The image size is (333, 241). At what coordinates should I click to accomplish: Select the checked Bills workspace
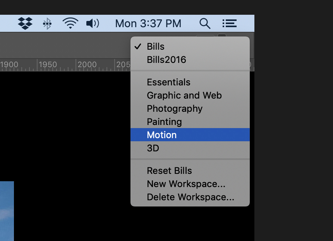[190, 47]
